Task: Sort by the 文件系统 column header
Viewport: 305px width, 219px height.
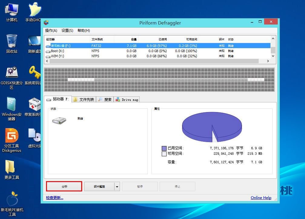Action: pyautogui.click(x=102, y=39)
